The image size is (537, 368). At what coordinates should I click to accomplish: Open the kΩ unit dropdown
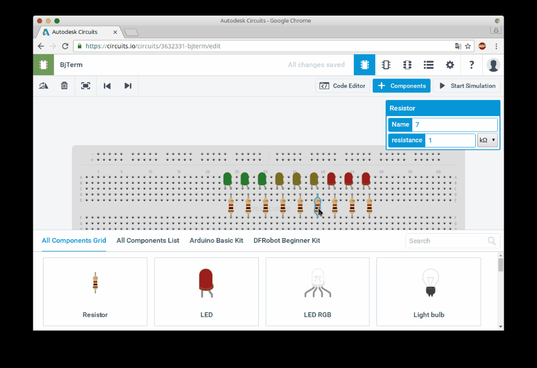[x=488, y=140]
